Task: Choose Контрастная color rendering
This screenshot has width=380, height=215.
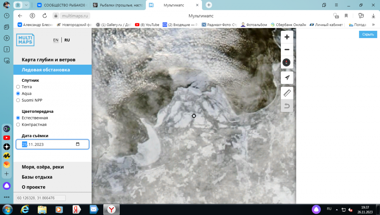Action: click(18, 125)
